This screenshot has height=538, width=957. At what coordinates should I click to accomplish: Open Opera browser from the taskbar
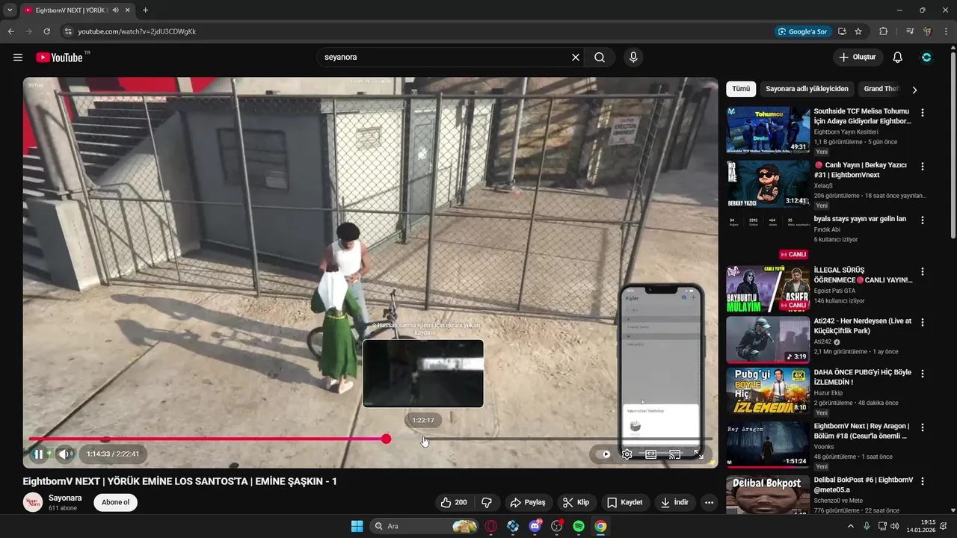(491, 526)
